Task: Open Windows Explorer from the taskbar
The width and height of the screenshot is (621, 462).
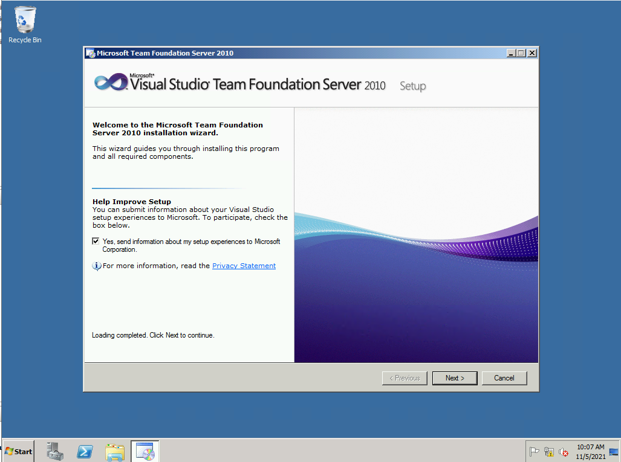Action: [115, 452]
